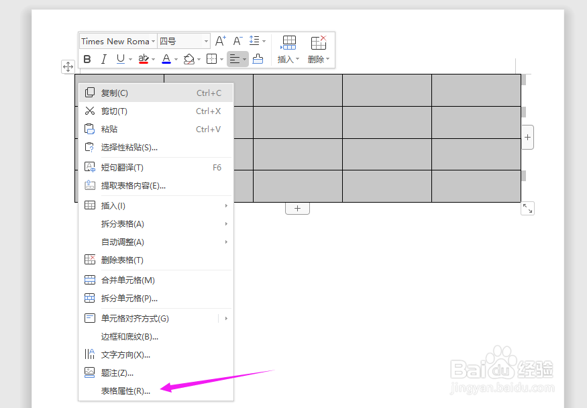Screen dimensions: 587x408
Task: Open borders dropdown arrow
Action: [x=221, y=59]
